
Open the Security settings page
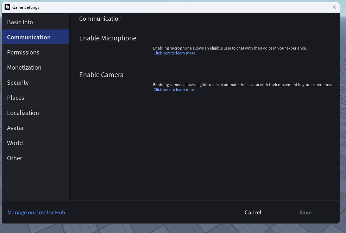pyautogui.click(x=18, y=82)
